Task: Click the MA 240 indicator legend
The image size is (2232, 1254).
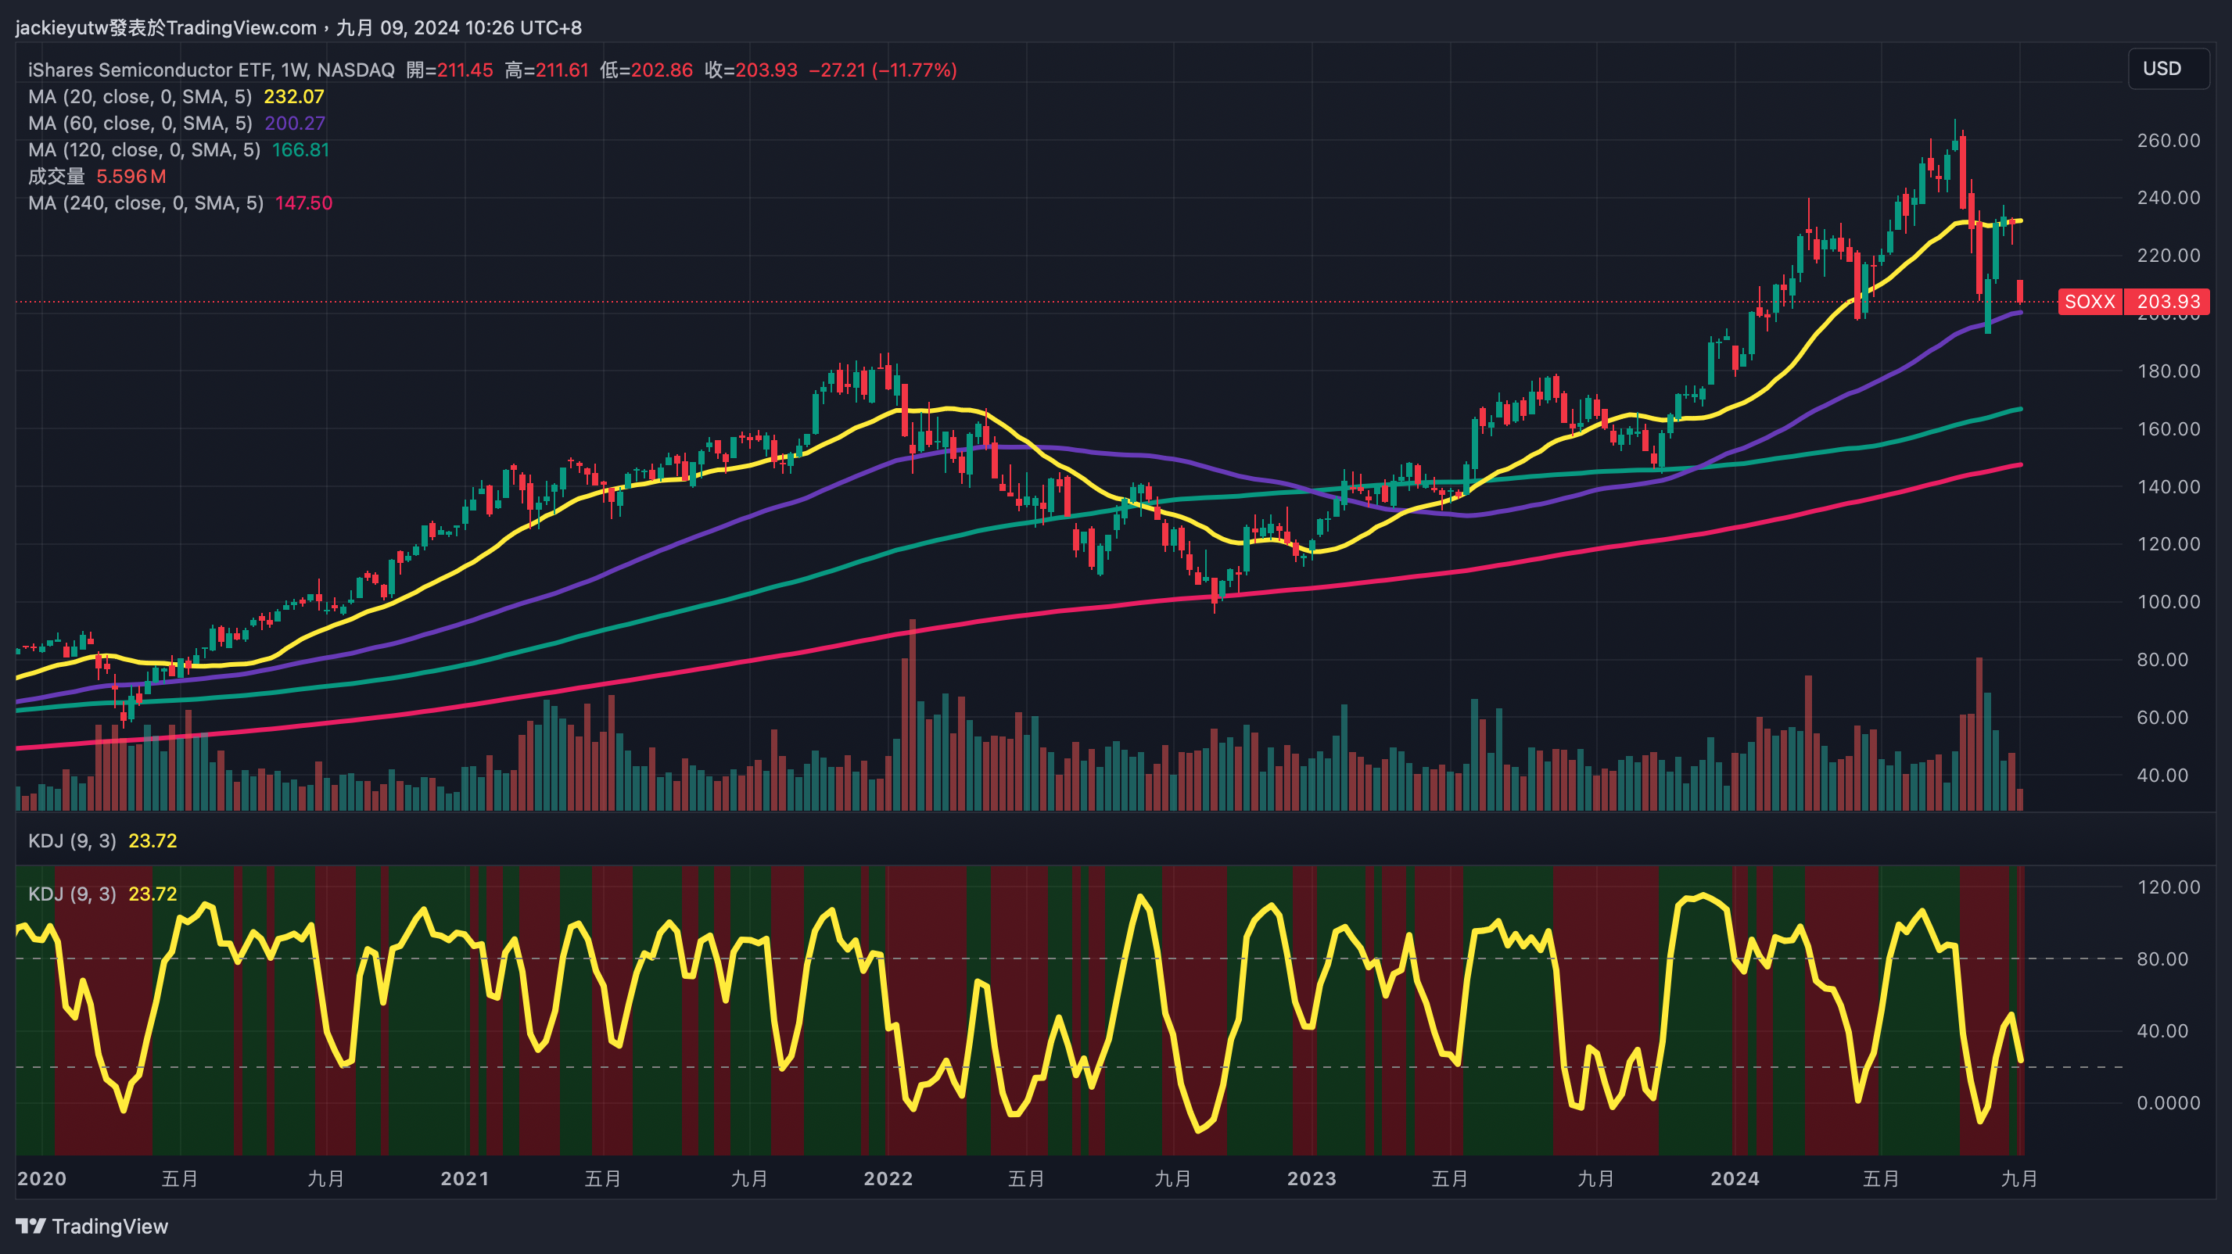Action: pos(145,202)
